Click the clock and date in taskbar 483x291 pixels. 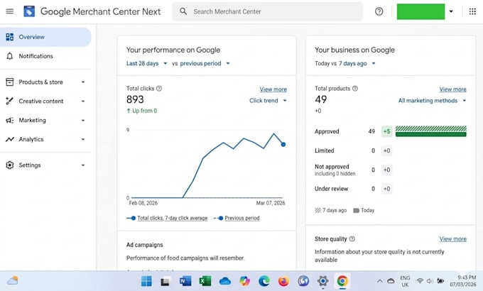click(x=462, y=281)
